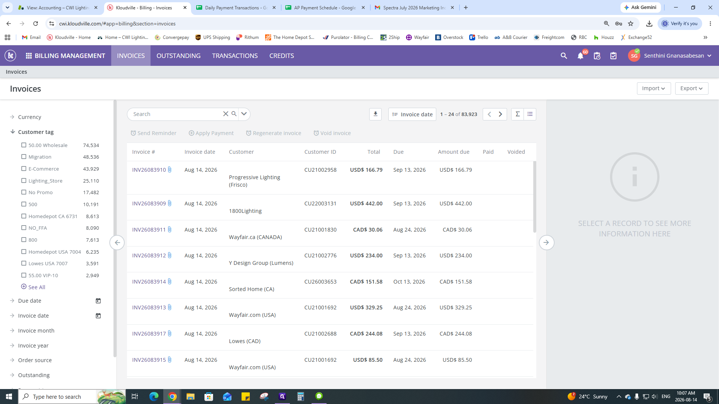This screenshot has width=719, height=404.
Task: Switch to the Outstanding tab
Action: tap(178, 56)
